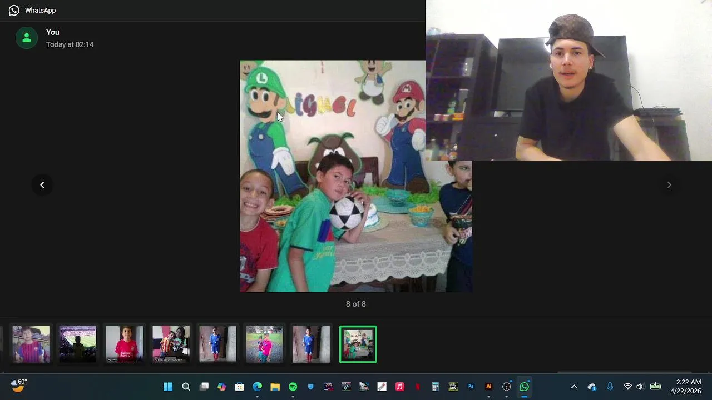Open the Windows Start menu
This screenshot has height=400, width=712.
[168, 387]
